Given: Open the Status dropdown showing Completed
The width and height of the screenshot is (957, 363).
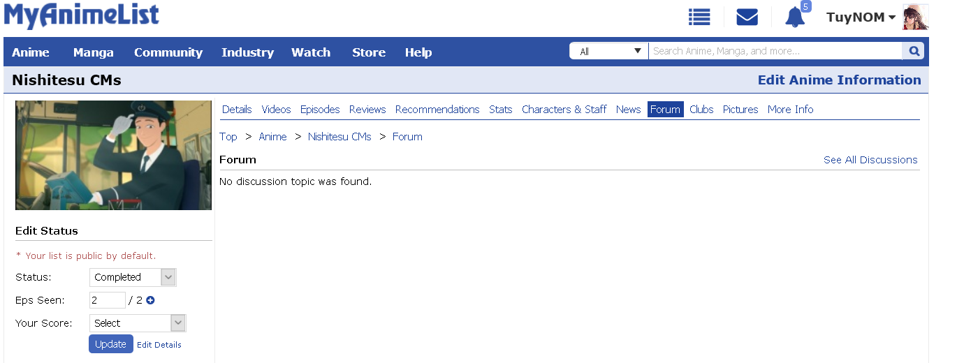Looking at the screenshot, I should tap(133, 277).
